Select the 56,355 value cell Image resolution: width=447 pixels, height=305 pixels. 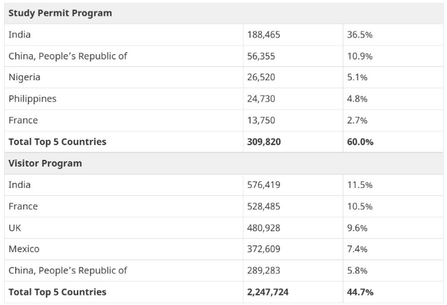point(261,56)
